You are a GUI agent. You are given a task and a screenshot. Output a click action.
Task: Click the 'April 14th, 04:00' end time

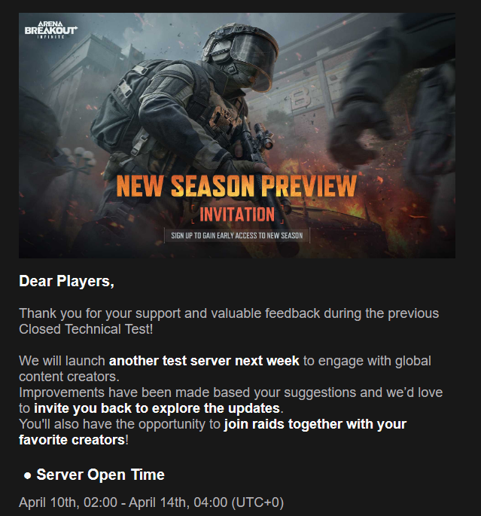pyautogui.click(x=178, y=502)
